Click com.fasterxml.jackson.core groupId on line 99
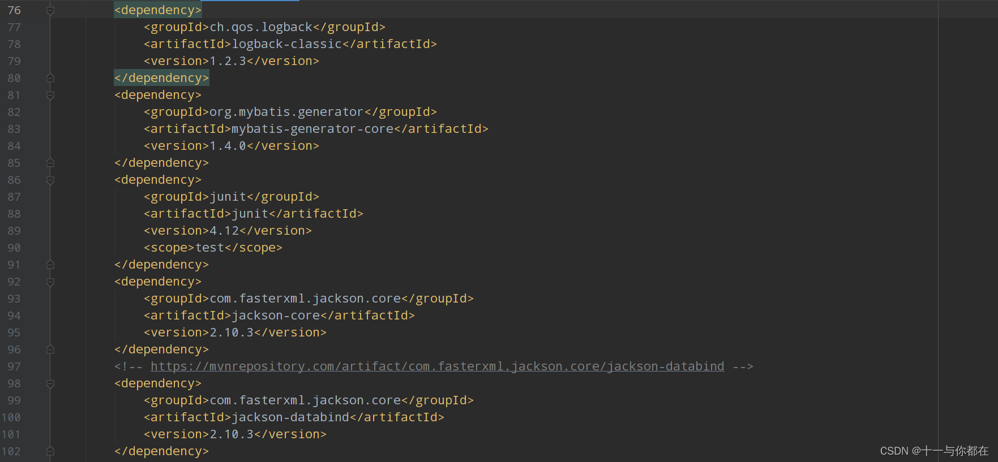The image size is (998, 462). tap(305, 400)
